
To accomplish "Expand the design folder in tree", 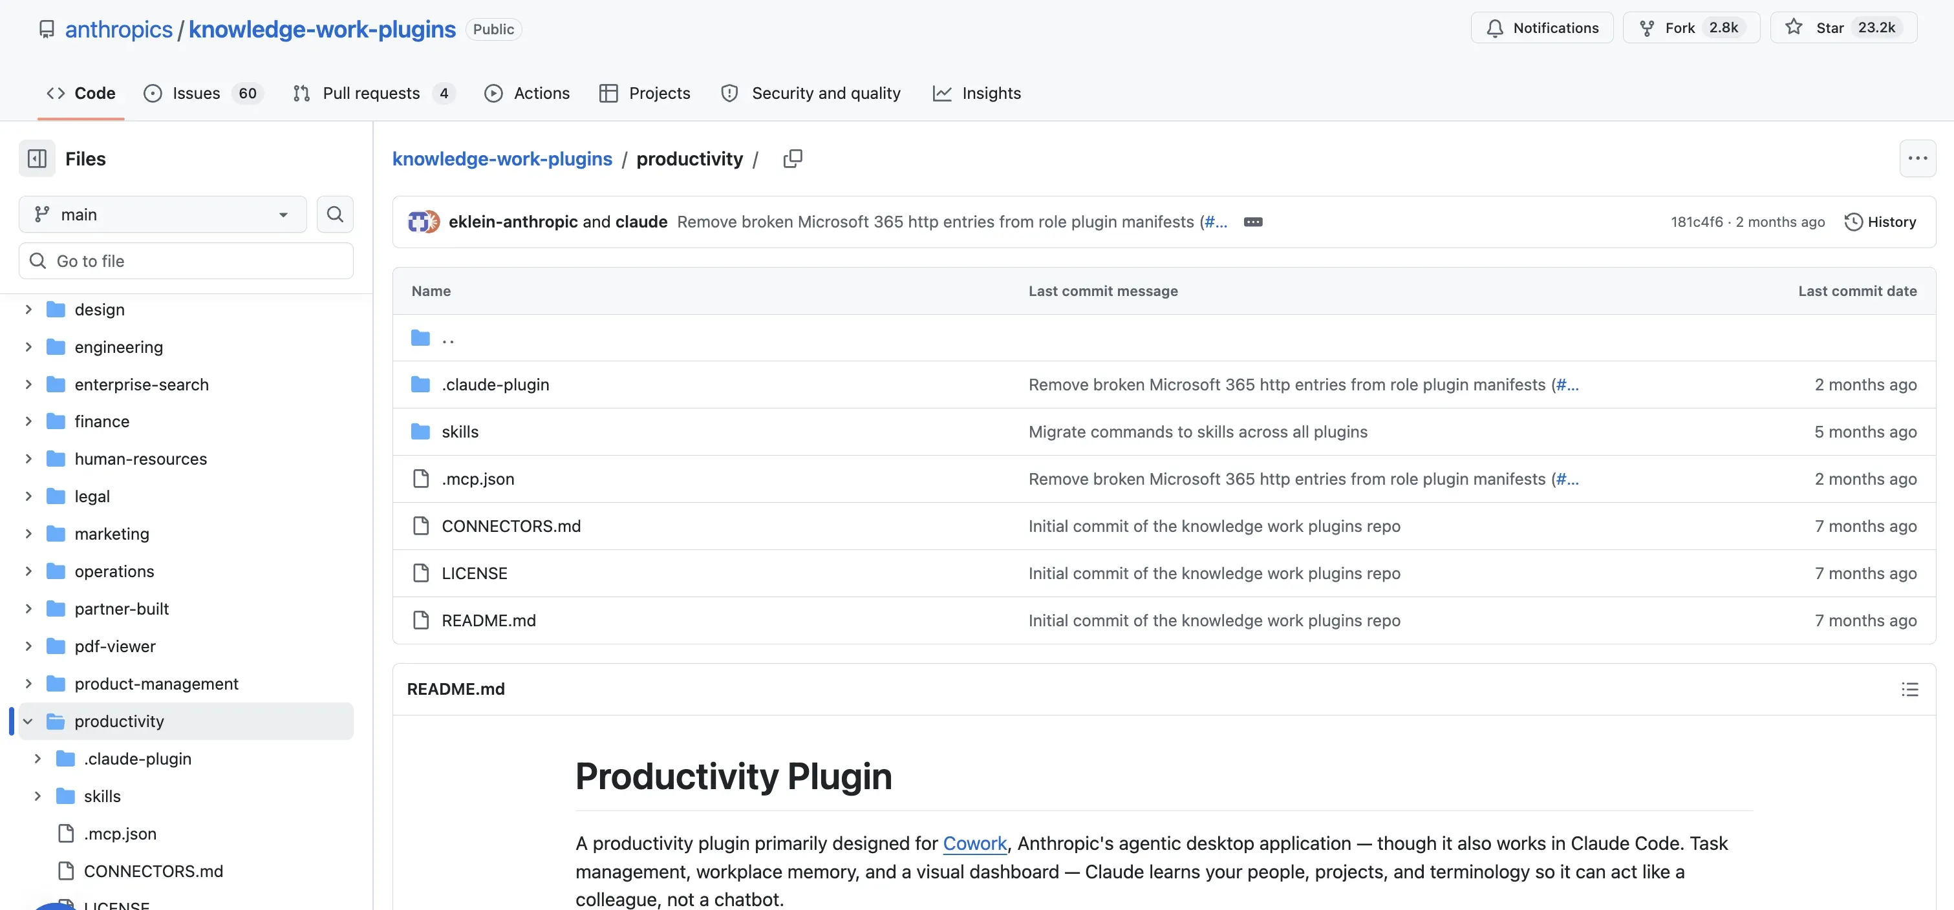I will [x=28, y=310].
